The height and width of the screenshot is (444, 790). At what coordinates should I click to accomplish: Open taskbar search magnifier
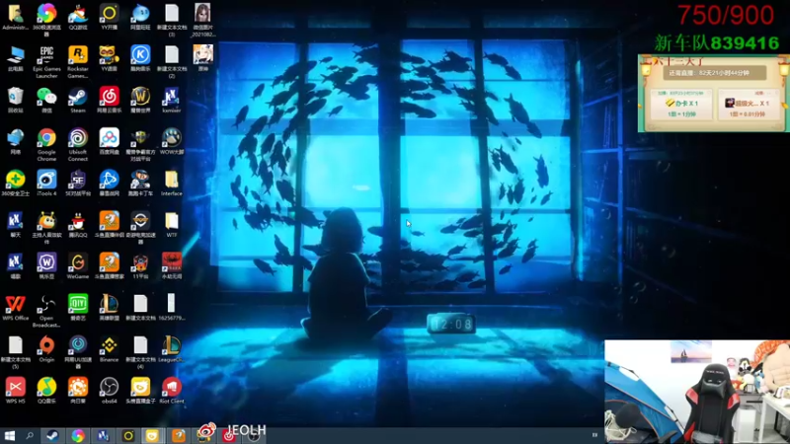[30, 435]
